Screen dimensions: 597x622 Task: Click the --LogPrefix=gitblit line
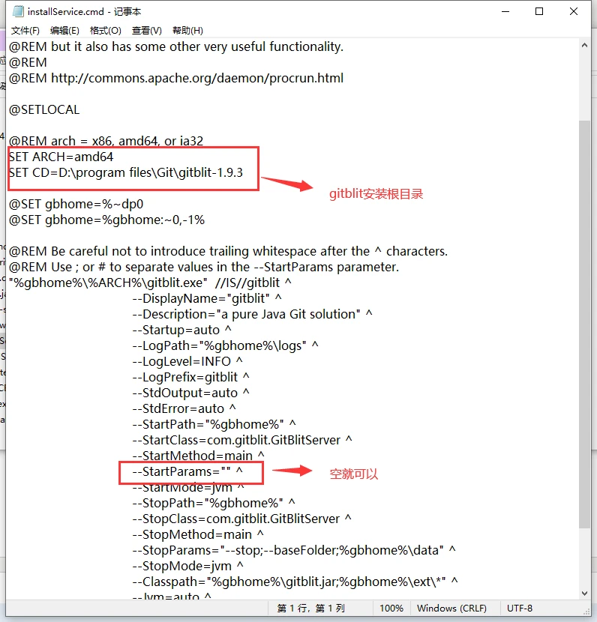191,377
